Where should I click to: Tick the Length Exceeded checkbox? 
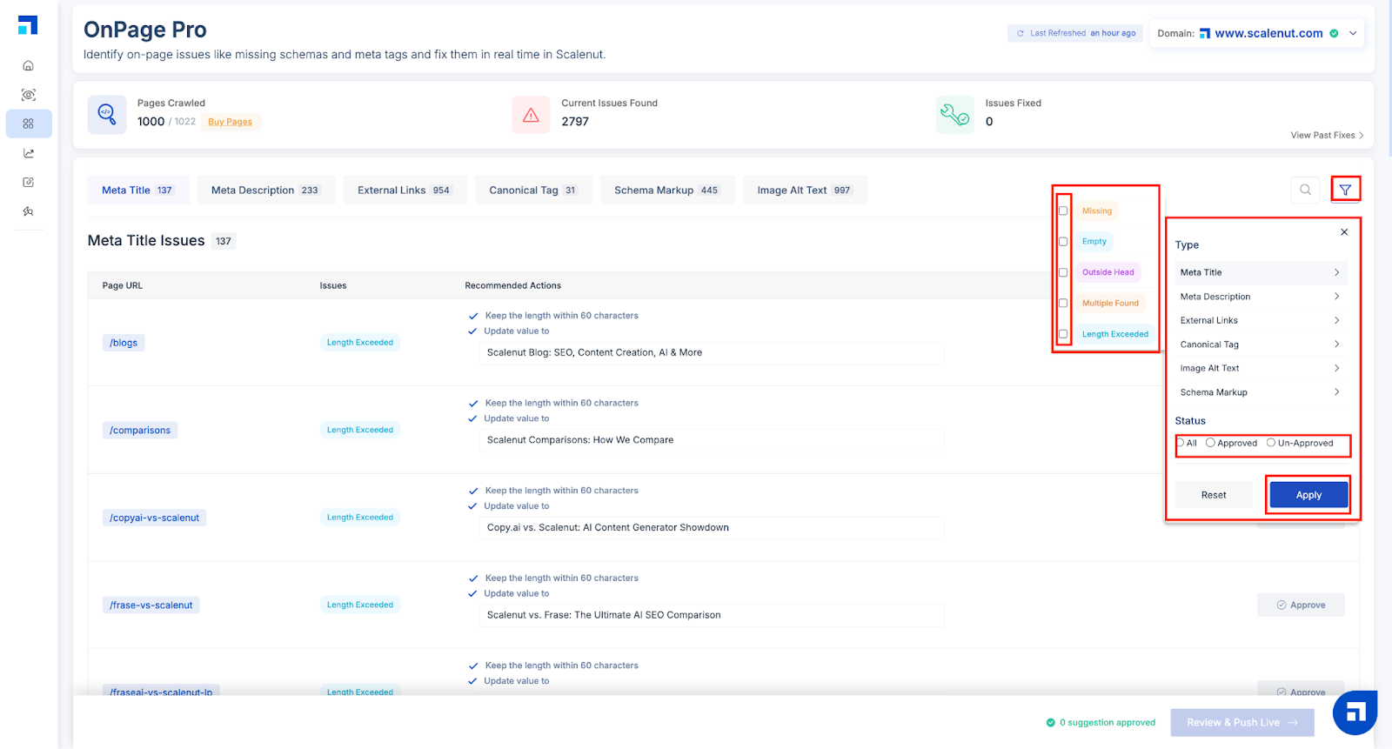[x=1063, y=334]
